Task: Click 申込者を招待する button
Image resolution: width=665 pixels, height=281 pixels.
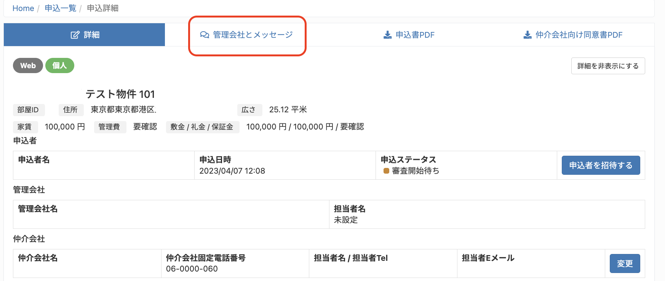Action: point(601,165)
